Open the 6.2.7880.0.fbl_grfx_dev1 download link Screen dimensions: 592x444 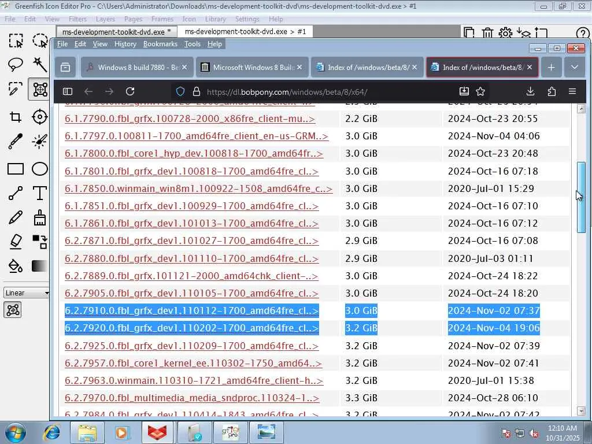(x=191, y=258)
